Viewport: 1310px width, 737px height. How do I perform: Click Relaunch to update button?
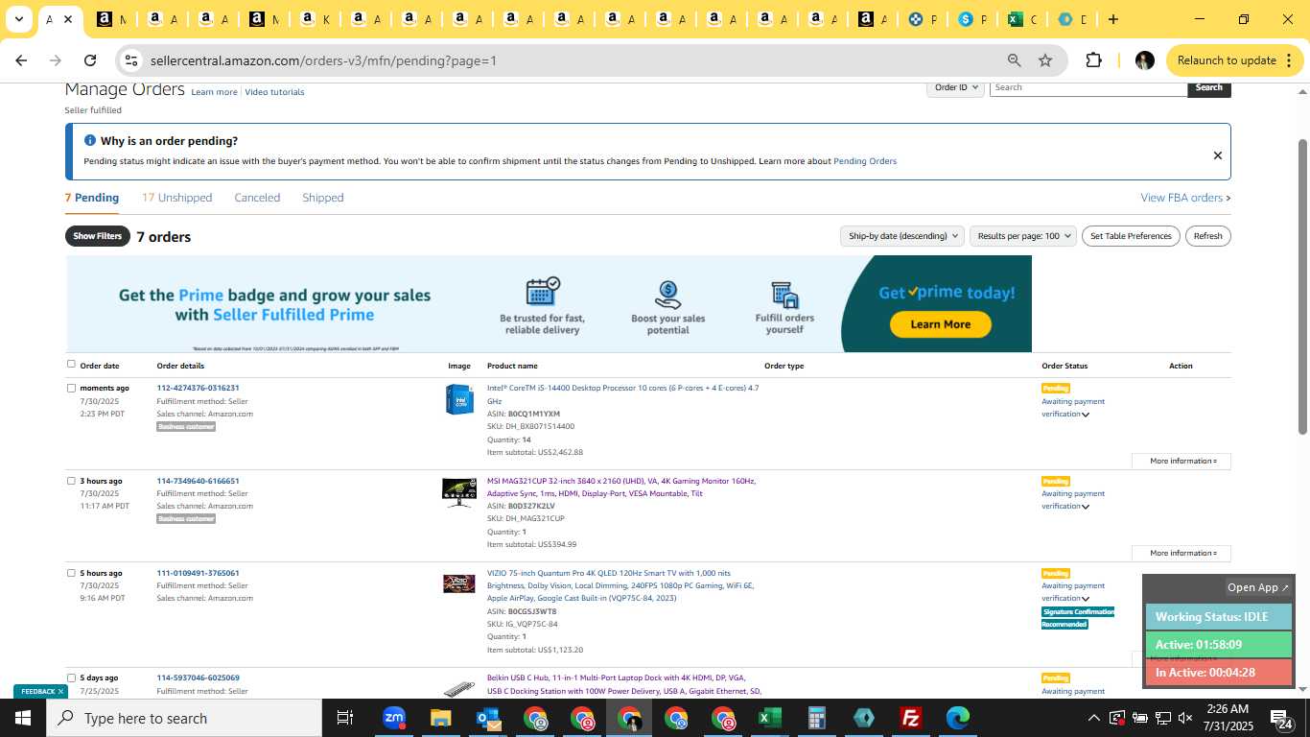coord(1234,60)
